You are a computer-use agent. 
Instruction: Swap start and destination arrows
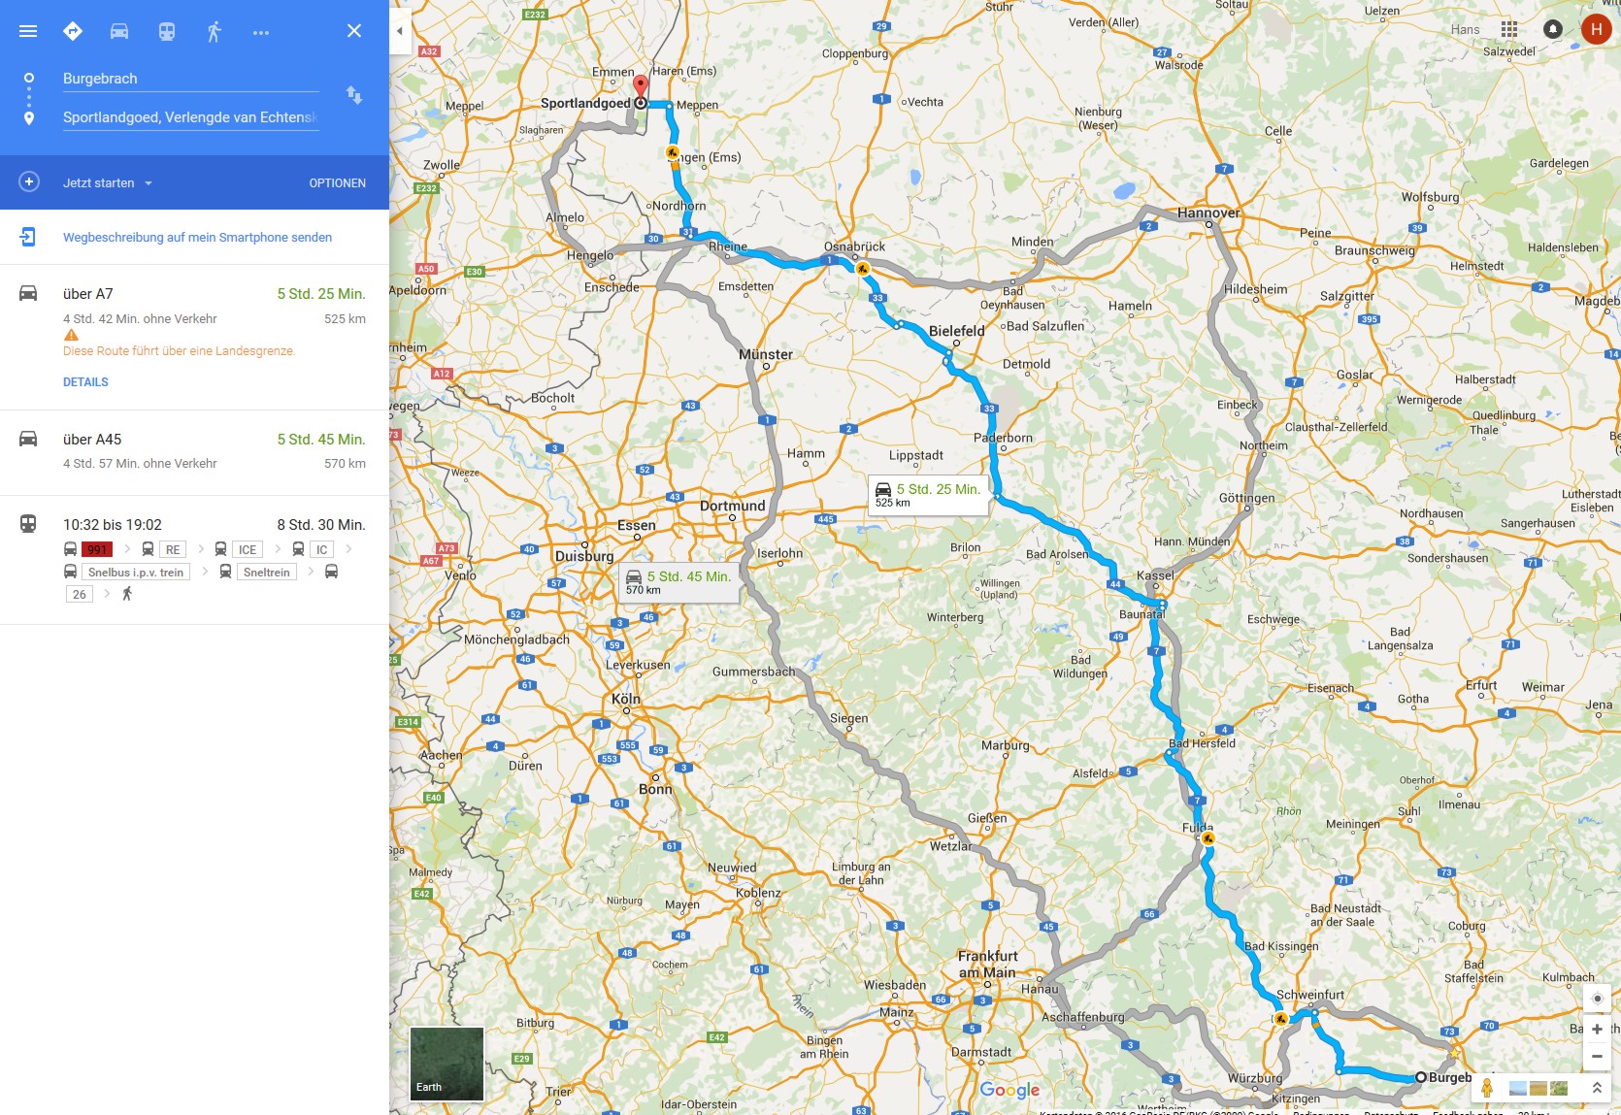pos(354,95)
